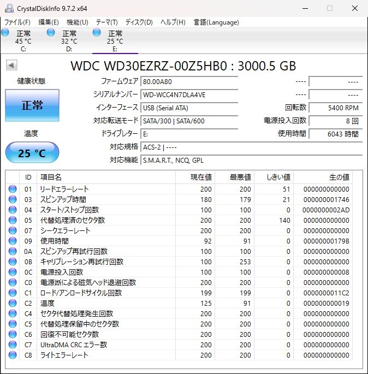368x374 pixels.
Task: Click status orb in row C7 UltraDMA CRC エラー数
Action: click(x=13, y=345)
